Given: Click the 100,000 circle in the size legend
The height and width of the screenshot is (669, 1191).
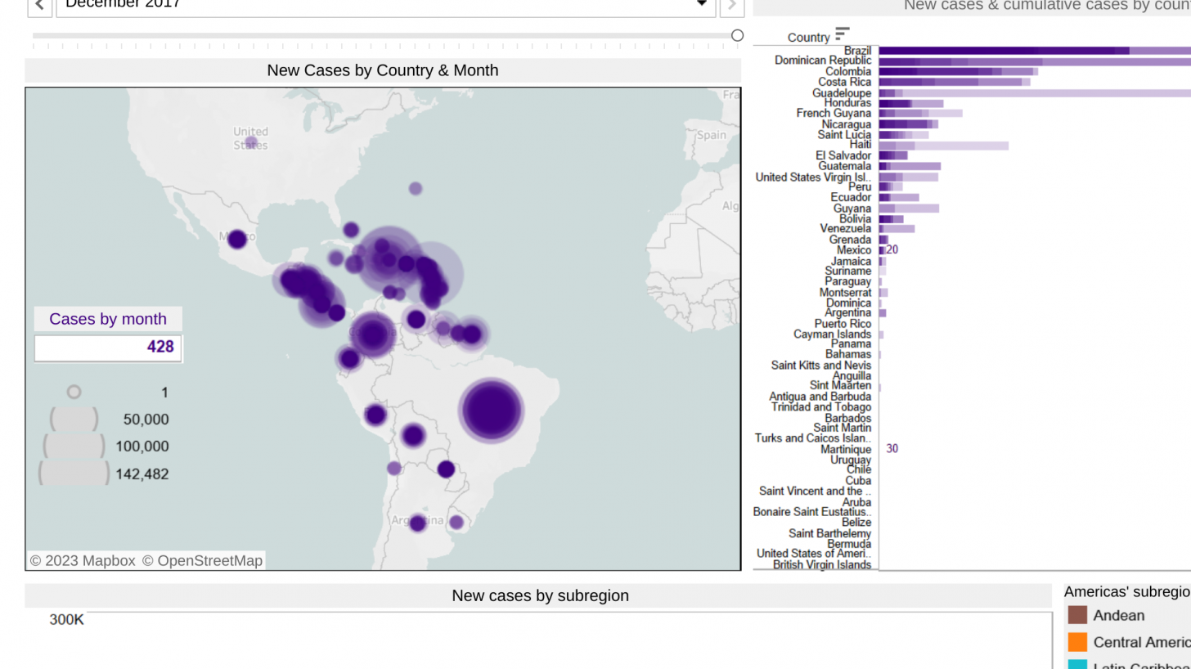Looking at the screenshot, I should point(73,446).
